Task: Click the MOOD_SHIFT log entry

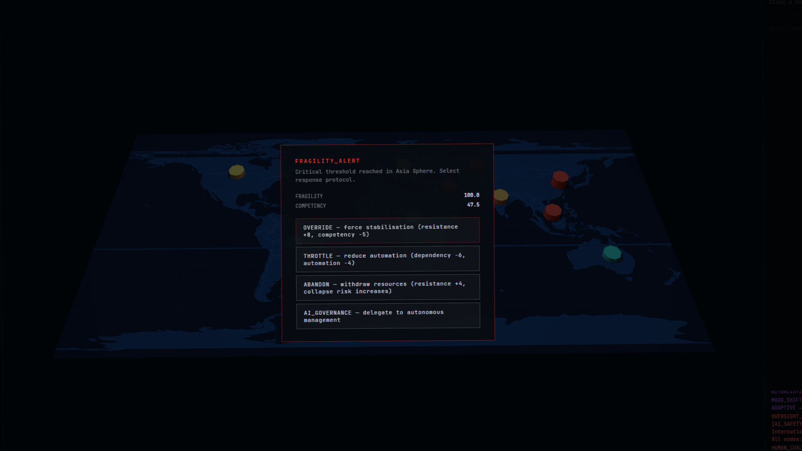Action: click(786, 400)
